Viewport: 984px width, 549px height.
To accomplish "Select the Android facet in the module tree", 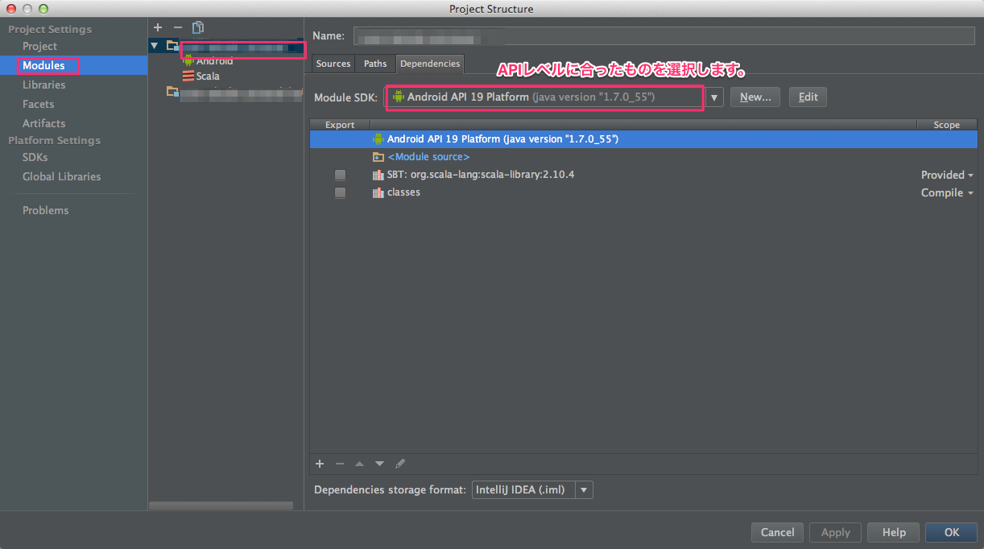I will pos(214,60).
